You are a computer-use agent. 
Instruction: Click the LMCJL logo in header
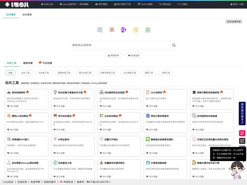click(17, 4)
